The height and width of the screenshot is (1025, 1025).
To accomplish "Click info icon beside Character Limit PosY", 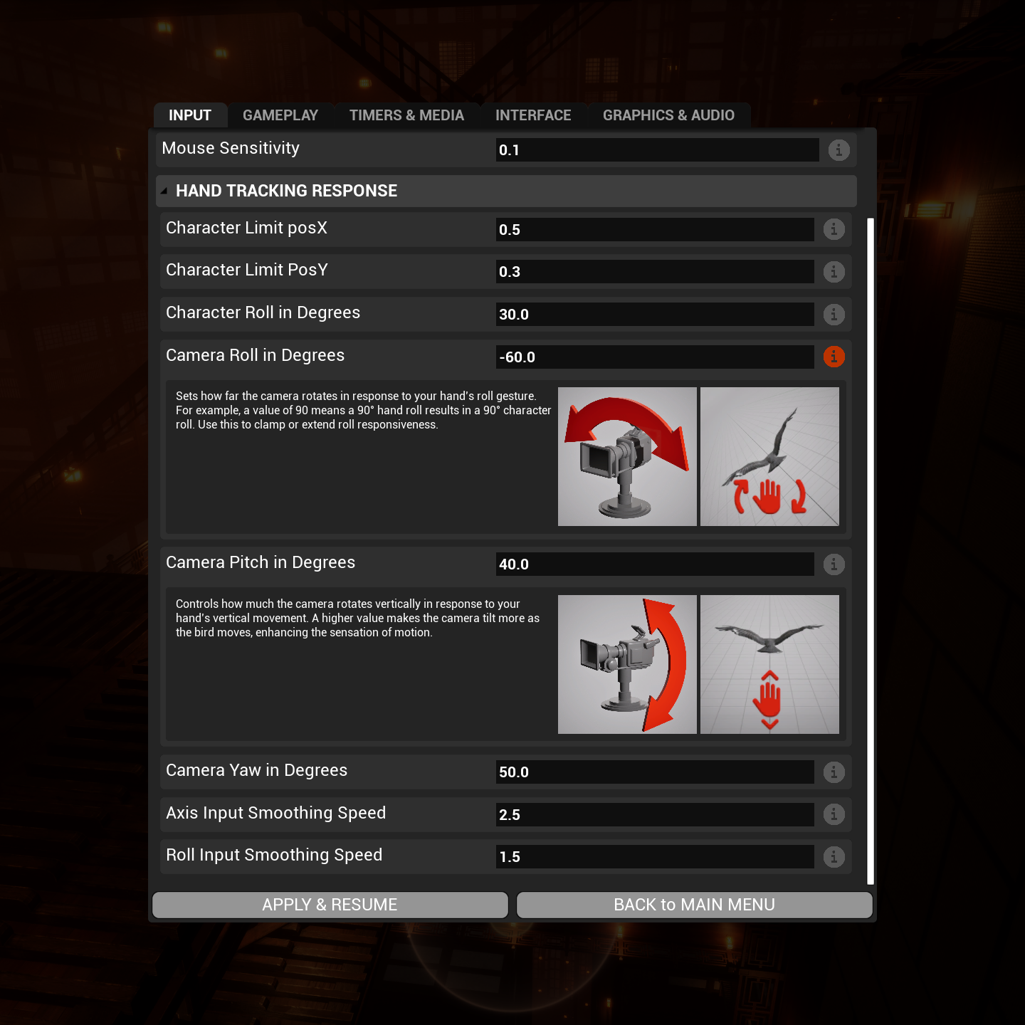I will pos(834,272).
